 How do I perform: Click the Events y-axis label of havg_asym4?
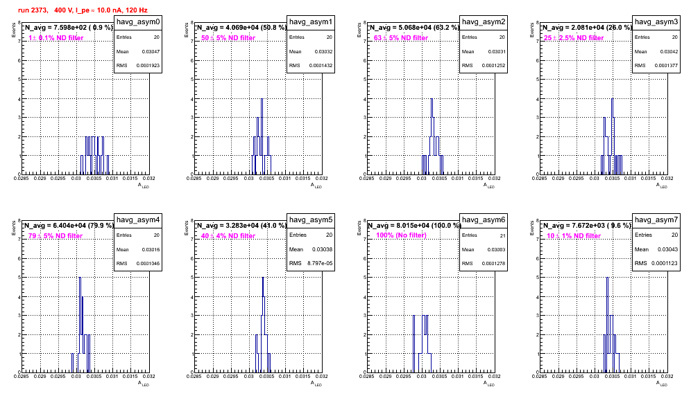point(14,228)
